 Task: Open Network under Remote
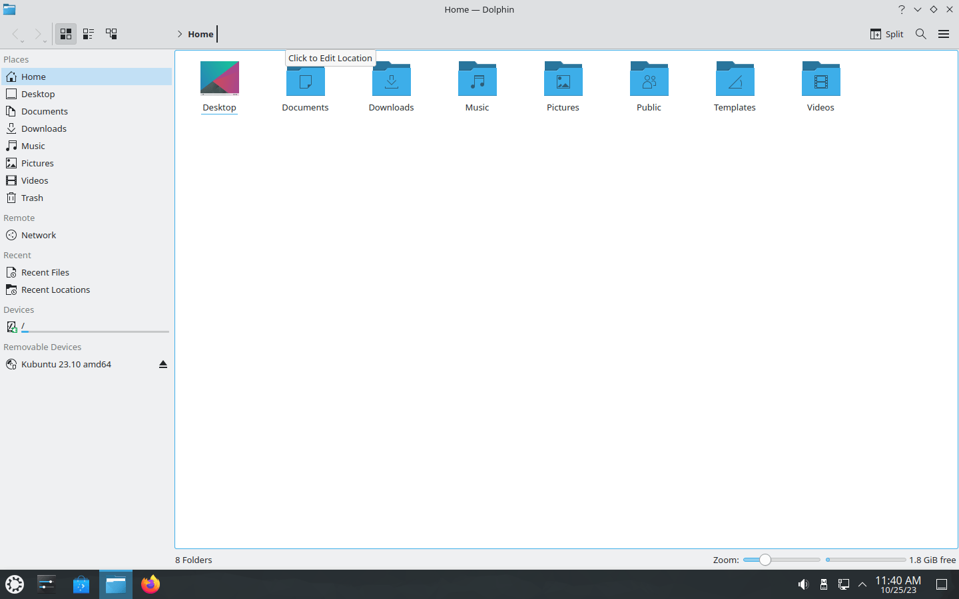tap(87, 235)
